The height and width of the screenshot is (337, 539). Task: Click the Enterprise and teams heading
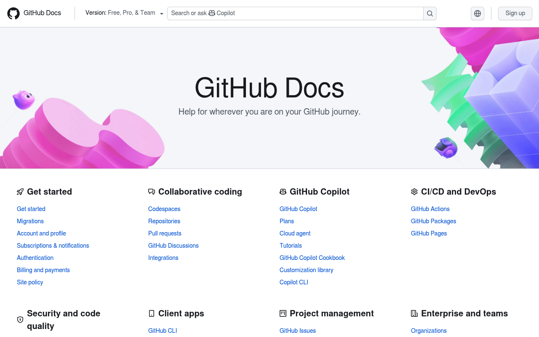tap(464, 313)
